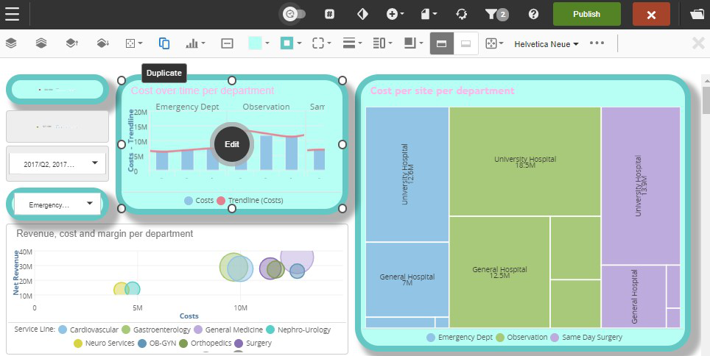Toggle Observation in treemap legend
The image size is (710, 356).
coord(521,337)
